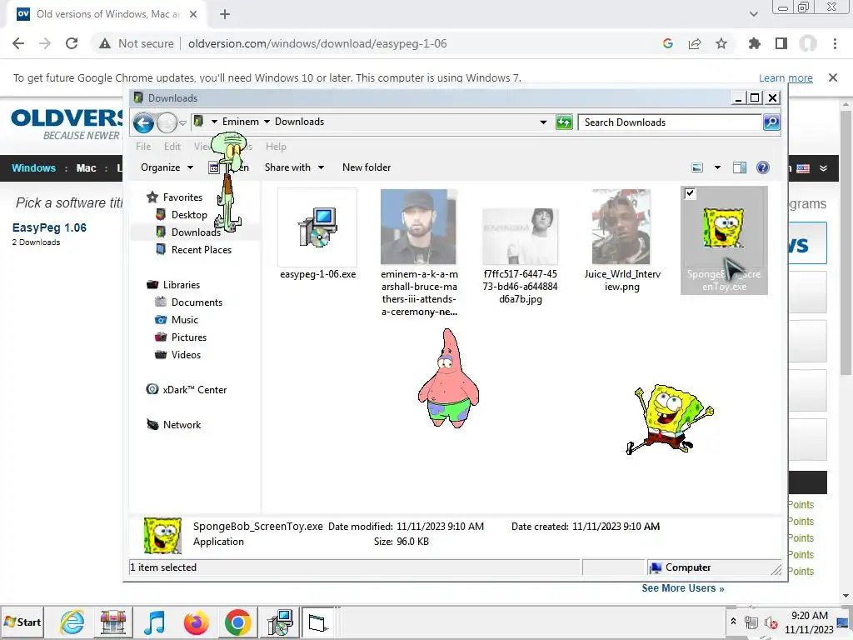Click the blue Back arrow in Downloads window
Screen dimensions: 853x640
coord(143,123)
